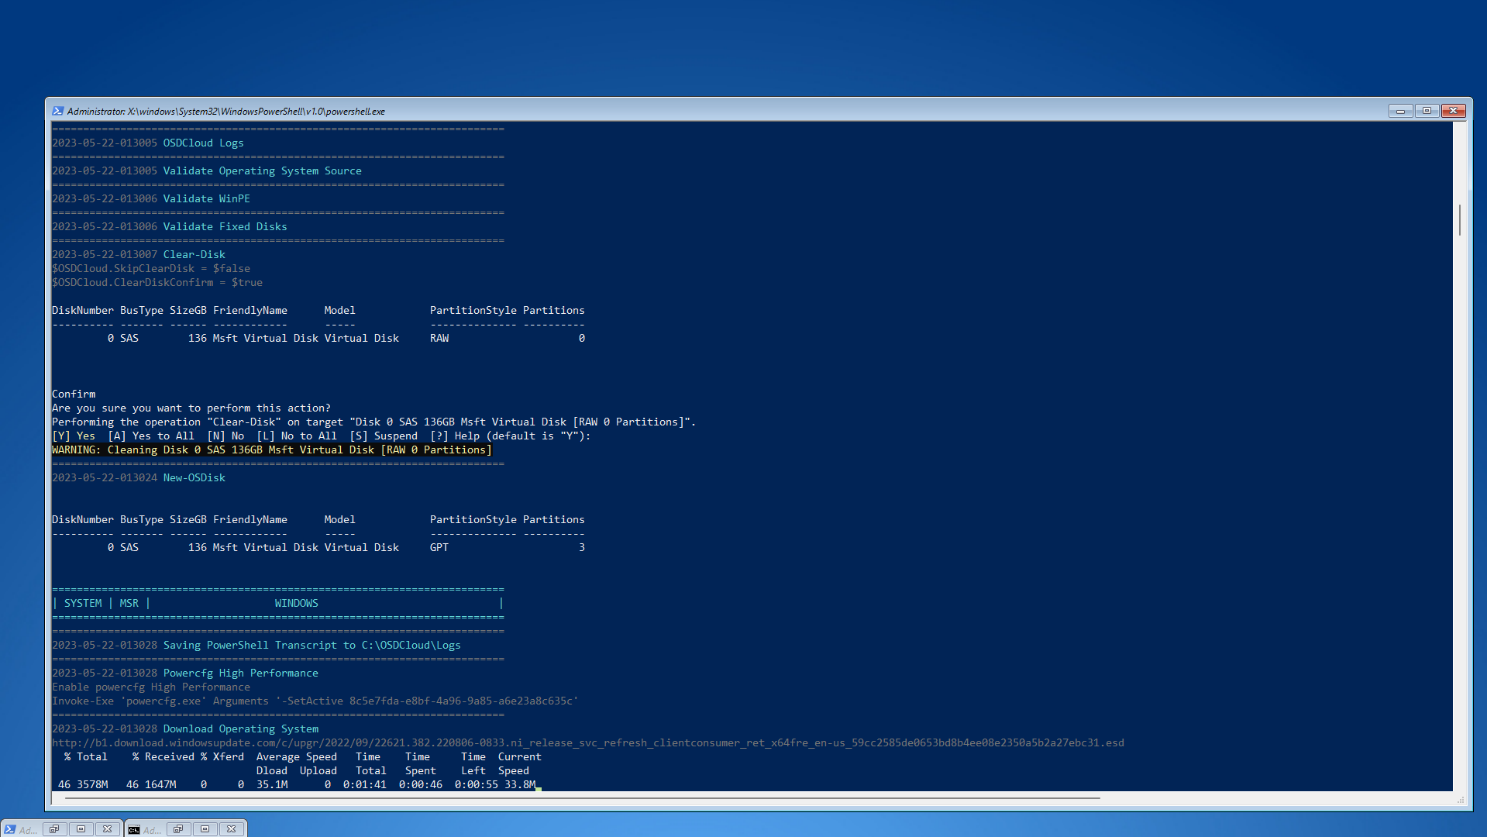
Task: Click the PowerShell window title text
Action: point(226,112)
